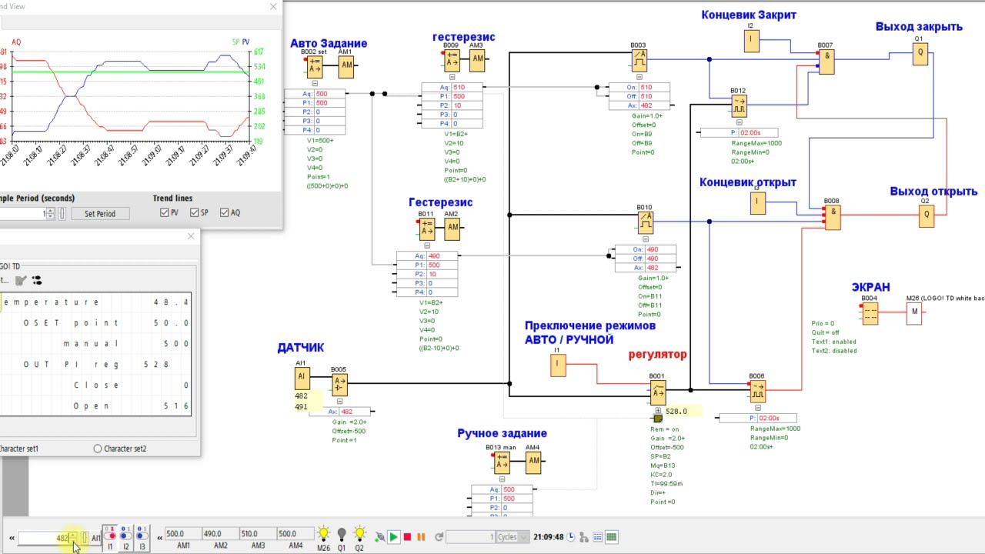Collapse parameter table under B002 set

314,83
